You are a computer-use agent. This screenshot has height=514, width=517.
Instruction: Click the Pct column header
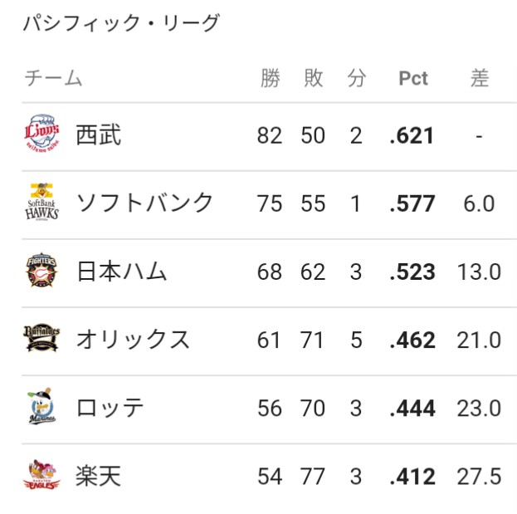[413, 79]
